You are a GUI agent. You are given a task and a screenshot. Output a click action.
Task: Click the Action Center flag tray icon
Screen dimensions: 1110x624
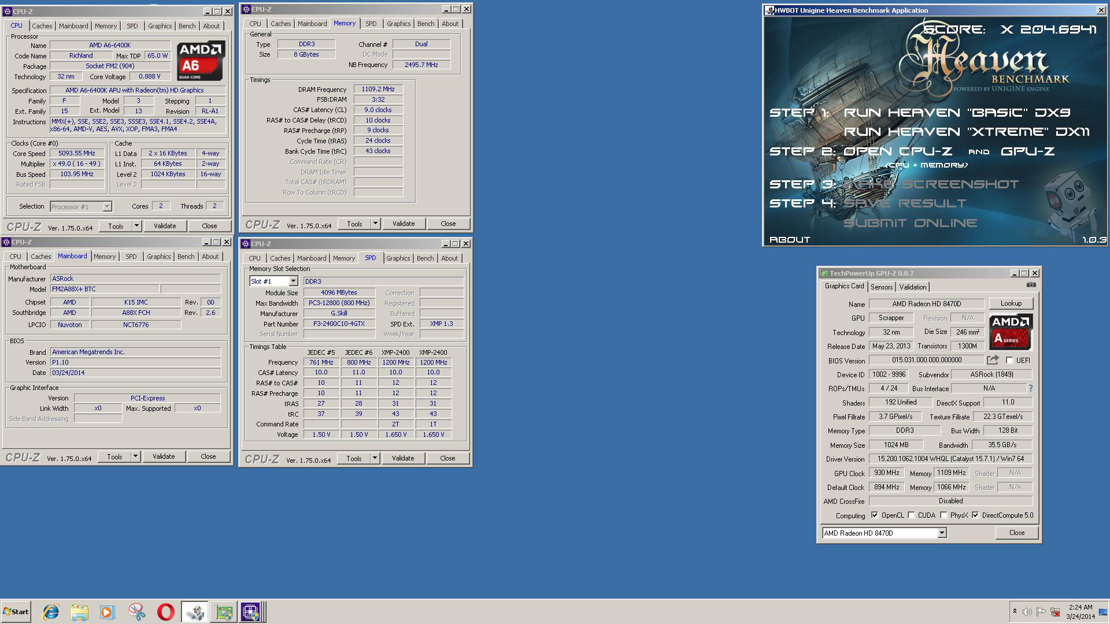pos(1041,612)
